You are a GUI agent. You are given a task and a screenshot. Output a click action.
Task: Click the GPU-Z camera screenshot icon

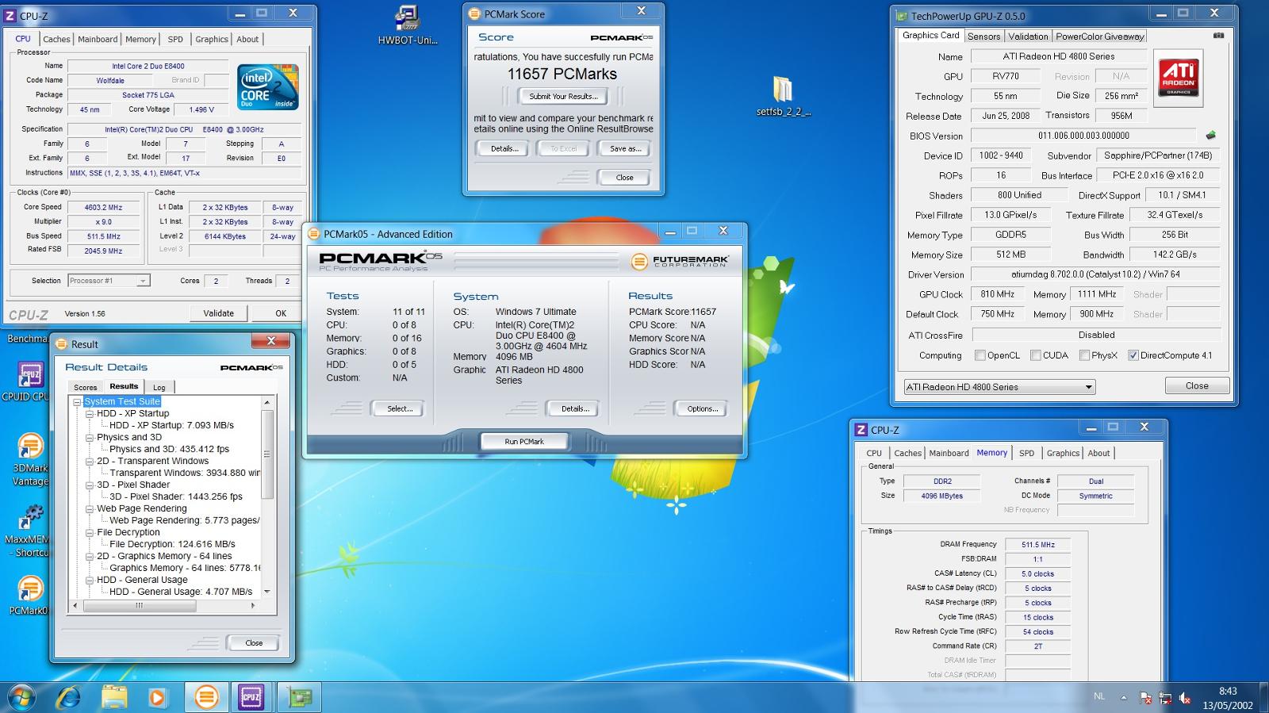coord(1219,36)
